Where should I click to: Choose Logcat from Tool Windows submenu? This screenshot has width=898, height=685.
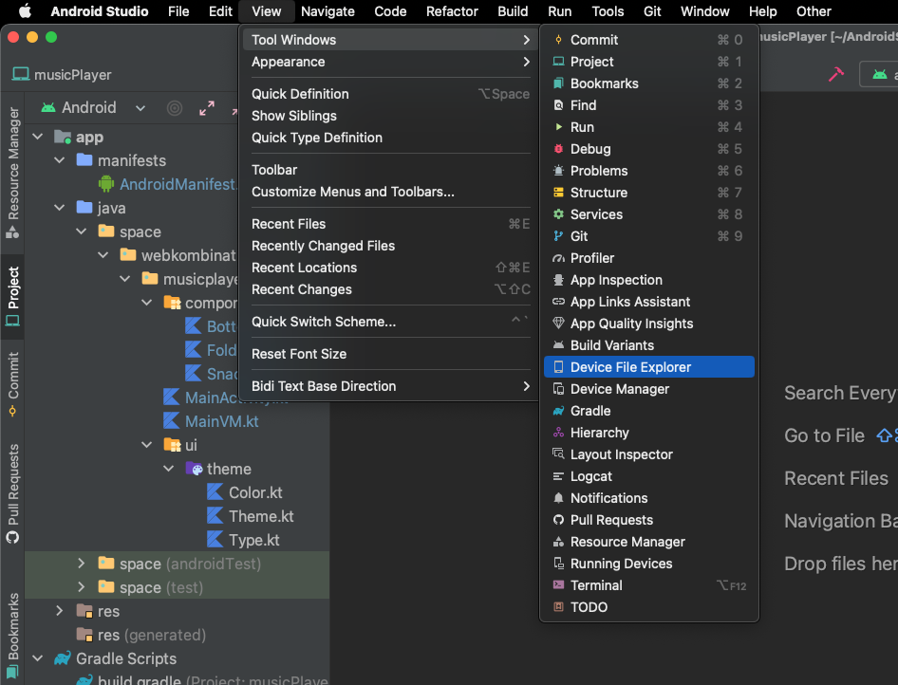coord(590,476)
